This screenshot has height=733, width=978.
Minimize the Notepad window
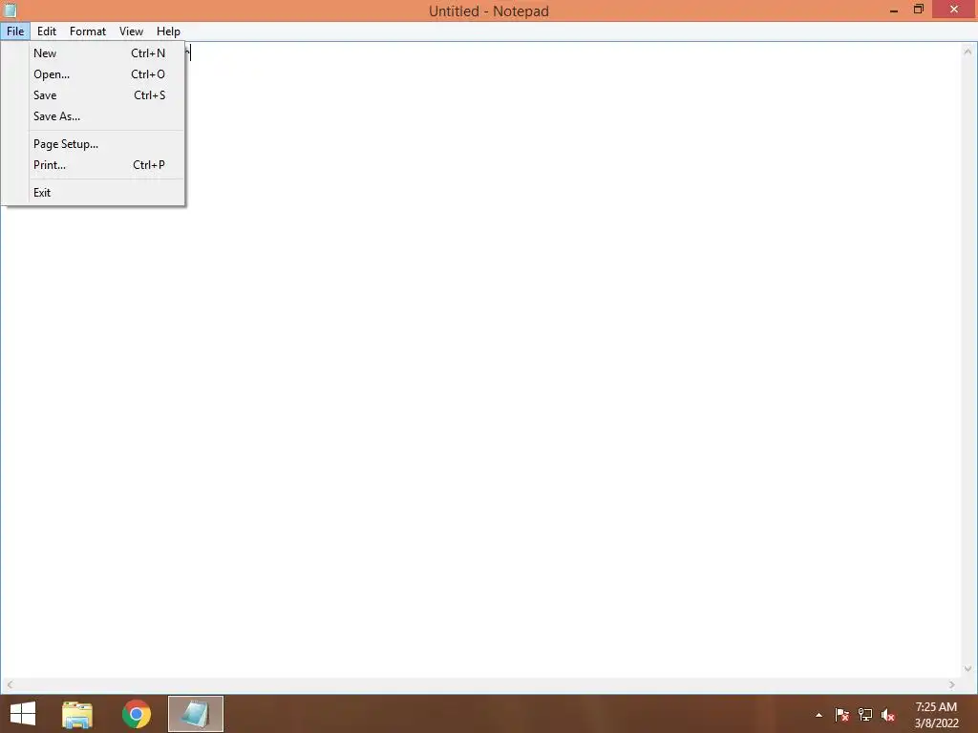point(894,10)
